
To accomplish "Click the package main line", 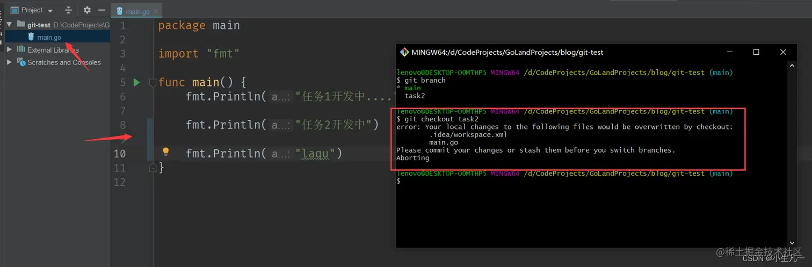I will coord(199,25).
